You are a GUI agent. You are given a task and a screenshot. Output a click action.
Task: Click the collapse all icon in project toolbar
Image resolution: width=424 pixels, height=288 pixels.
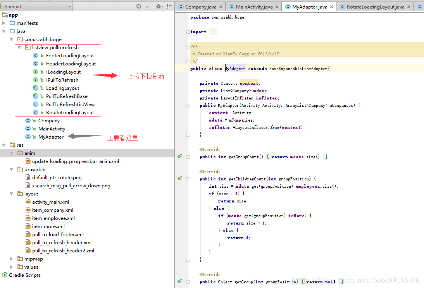point(147,6)
